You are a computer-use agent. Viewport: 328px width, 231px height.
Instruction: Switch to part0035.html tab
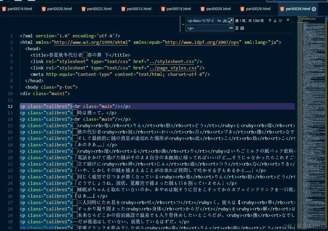(x=219, y=9)
